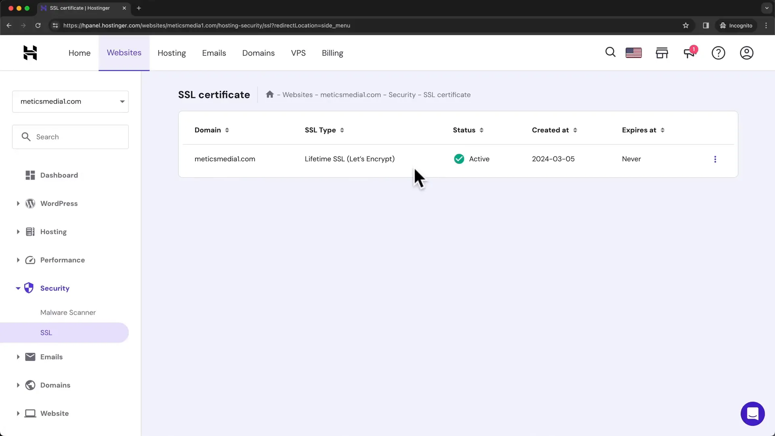The width and height of the screenshot is (775, 436).
Task: Open a new browser tab
Action: (x=139, y=8)
